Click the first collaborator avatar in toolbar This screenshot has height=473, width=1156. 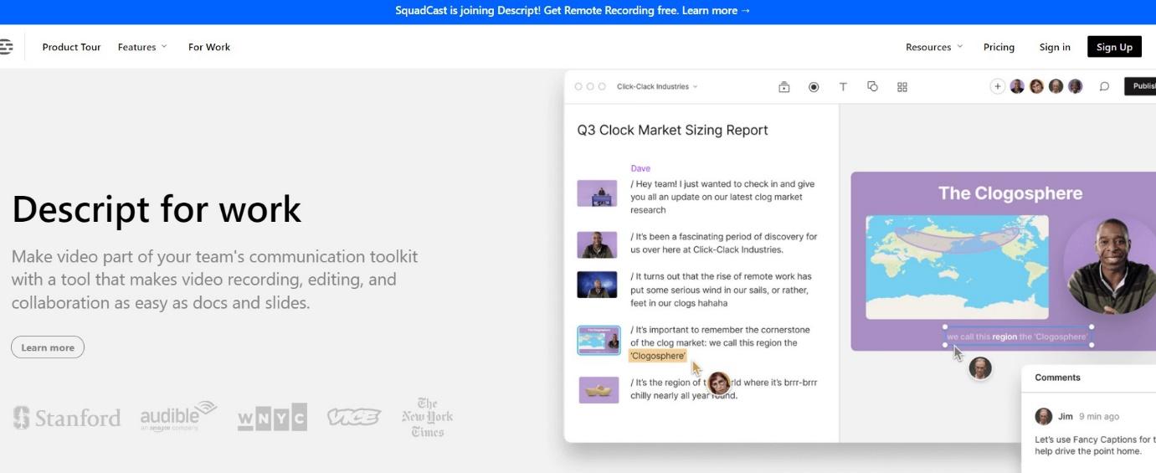[x=1017, y=86]
